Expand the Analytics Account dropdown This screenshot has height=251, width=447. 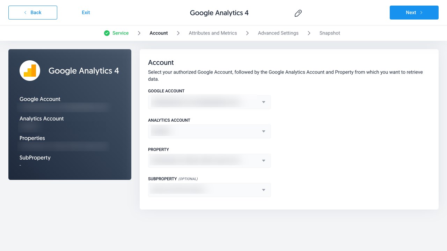coord(210,131)
